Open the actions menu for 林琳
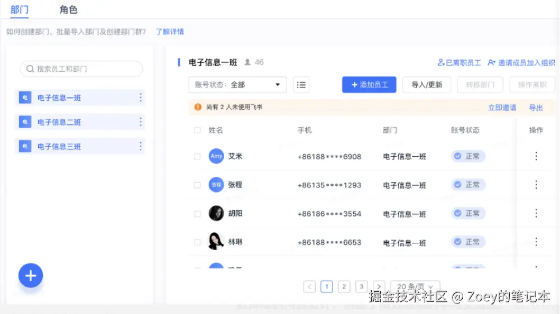Screen dimensions: 560x314 (536, 242)
